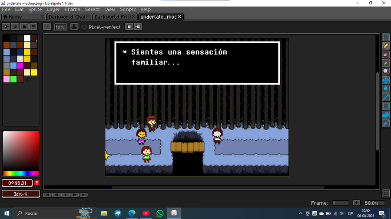The height and width of the screenshot is (219, 391).
Task: Go to first frame
Action: 47,195
